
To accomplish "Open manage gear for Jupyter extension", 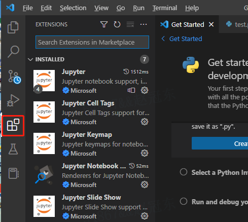I will pyautogui.click(x=145, y=90).
